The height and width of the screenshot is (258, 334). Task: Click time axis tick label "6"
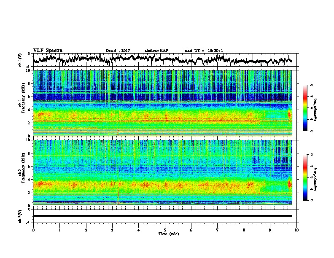coord(191,230)
